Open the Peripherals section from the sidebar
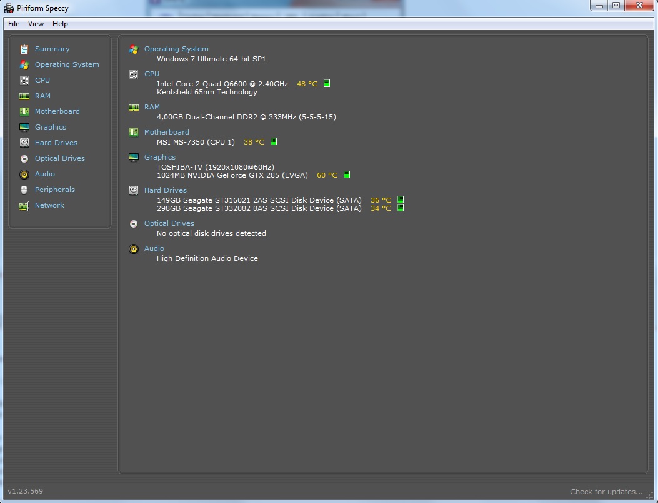This screenshot has width=658, height=503. coord(24,190)
